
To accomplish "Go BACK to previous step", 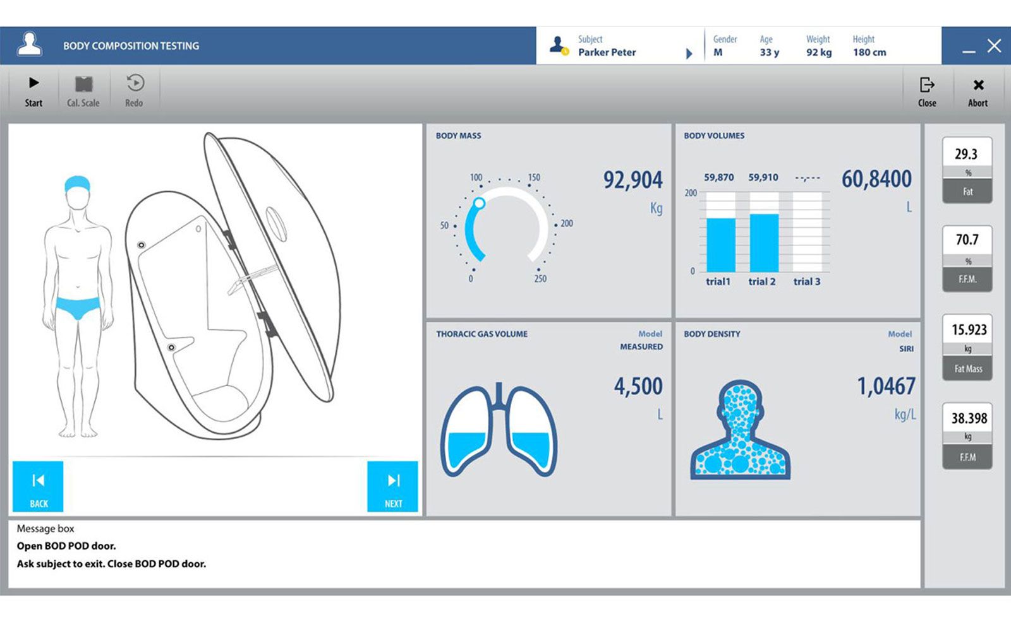I will (x=38, y=487).
